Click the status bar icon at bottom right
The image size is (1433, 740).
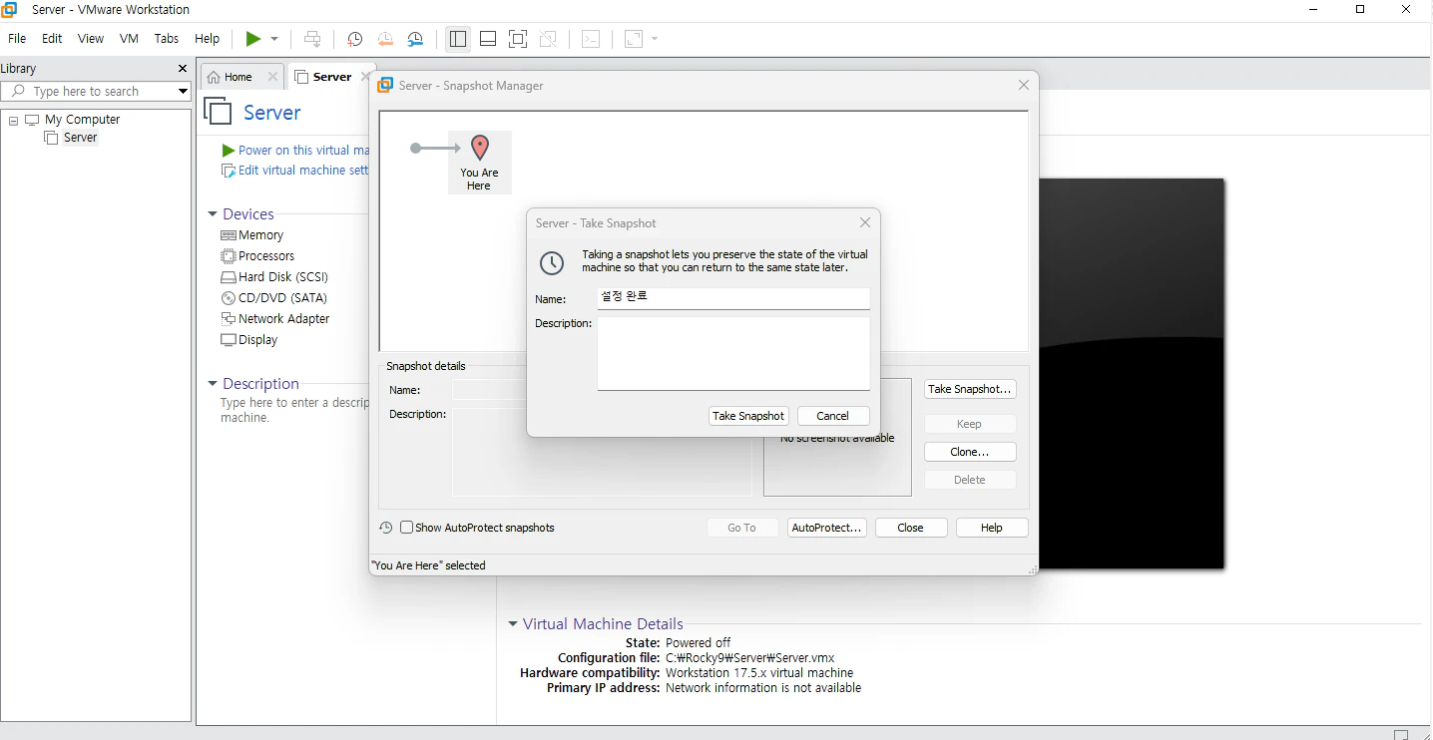[1401, 734]
